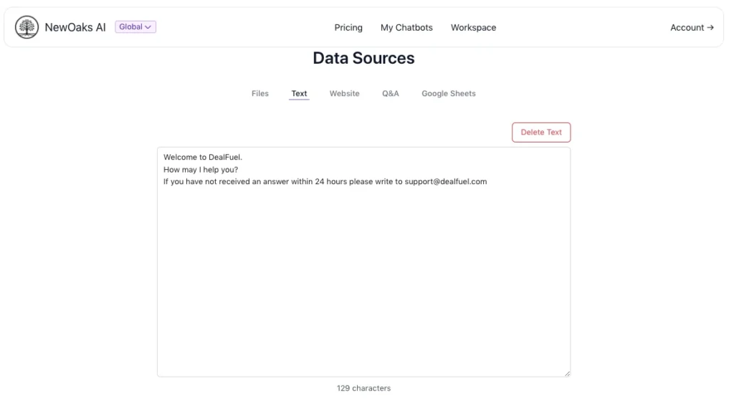Go to the Pricing page
This screenshot has height=399, width=734.
(x=348, y=28)
